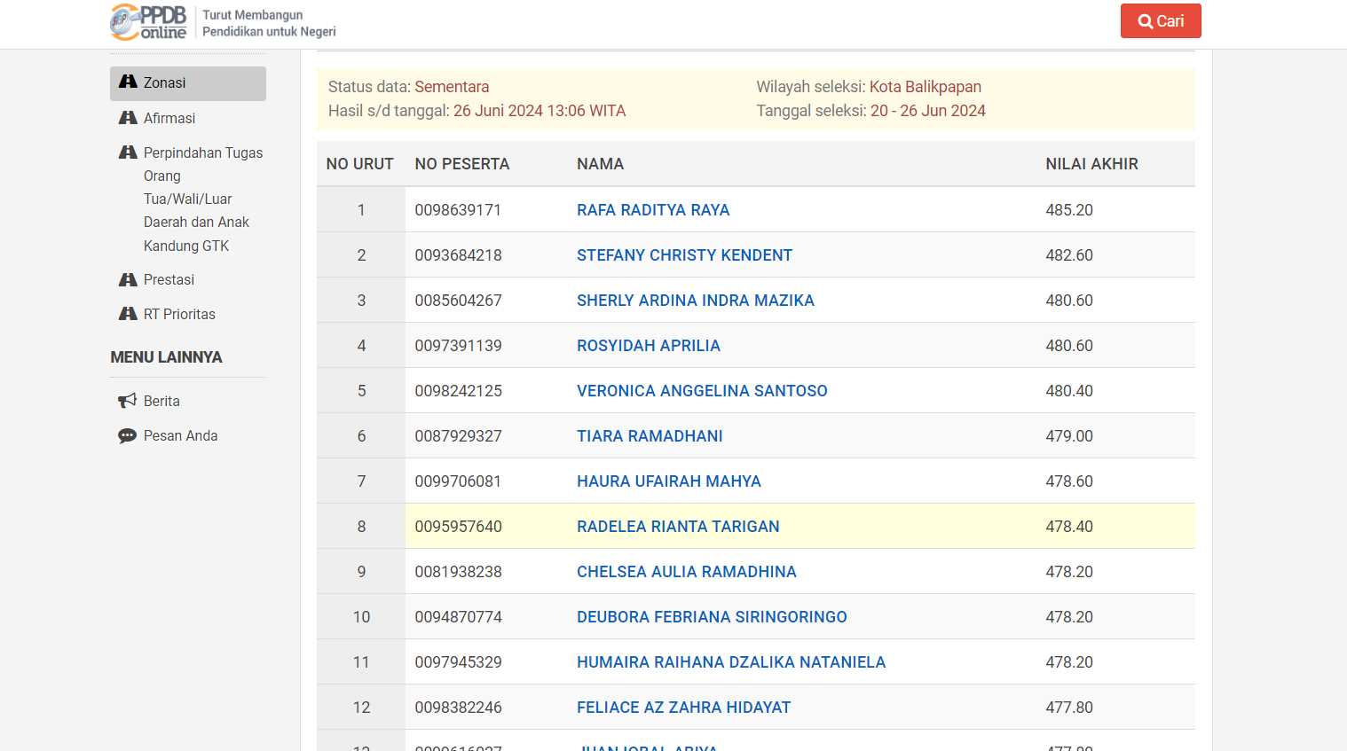Select participant number 0098382246
The image size is (1347, 751).
(x=458, y=708)
